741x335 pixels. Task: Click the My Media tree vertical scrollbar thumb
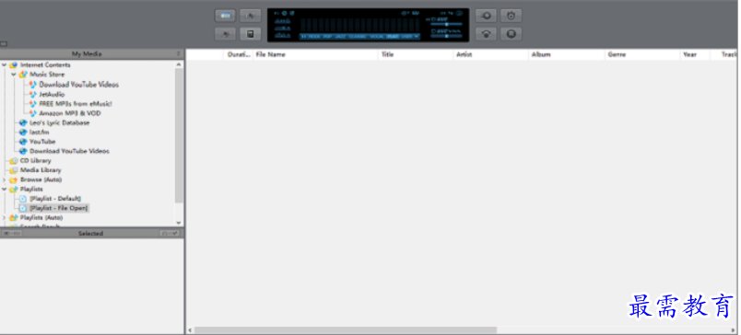(179, 136)
